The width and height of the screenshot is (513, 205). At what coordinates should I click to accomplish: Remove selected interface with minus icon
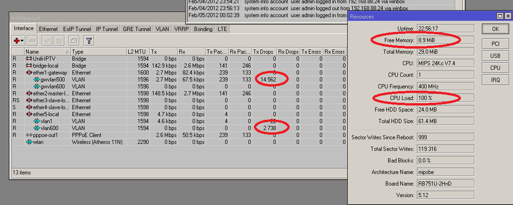coord(32,41)
